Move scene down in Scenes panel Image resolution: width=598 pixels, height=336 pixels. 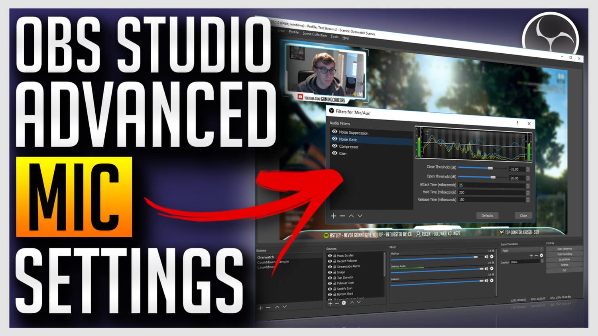[285, 307]
